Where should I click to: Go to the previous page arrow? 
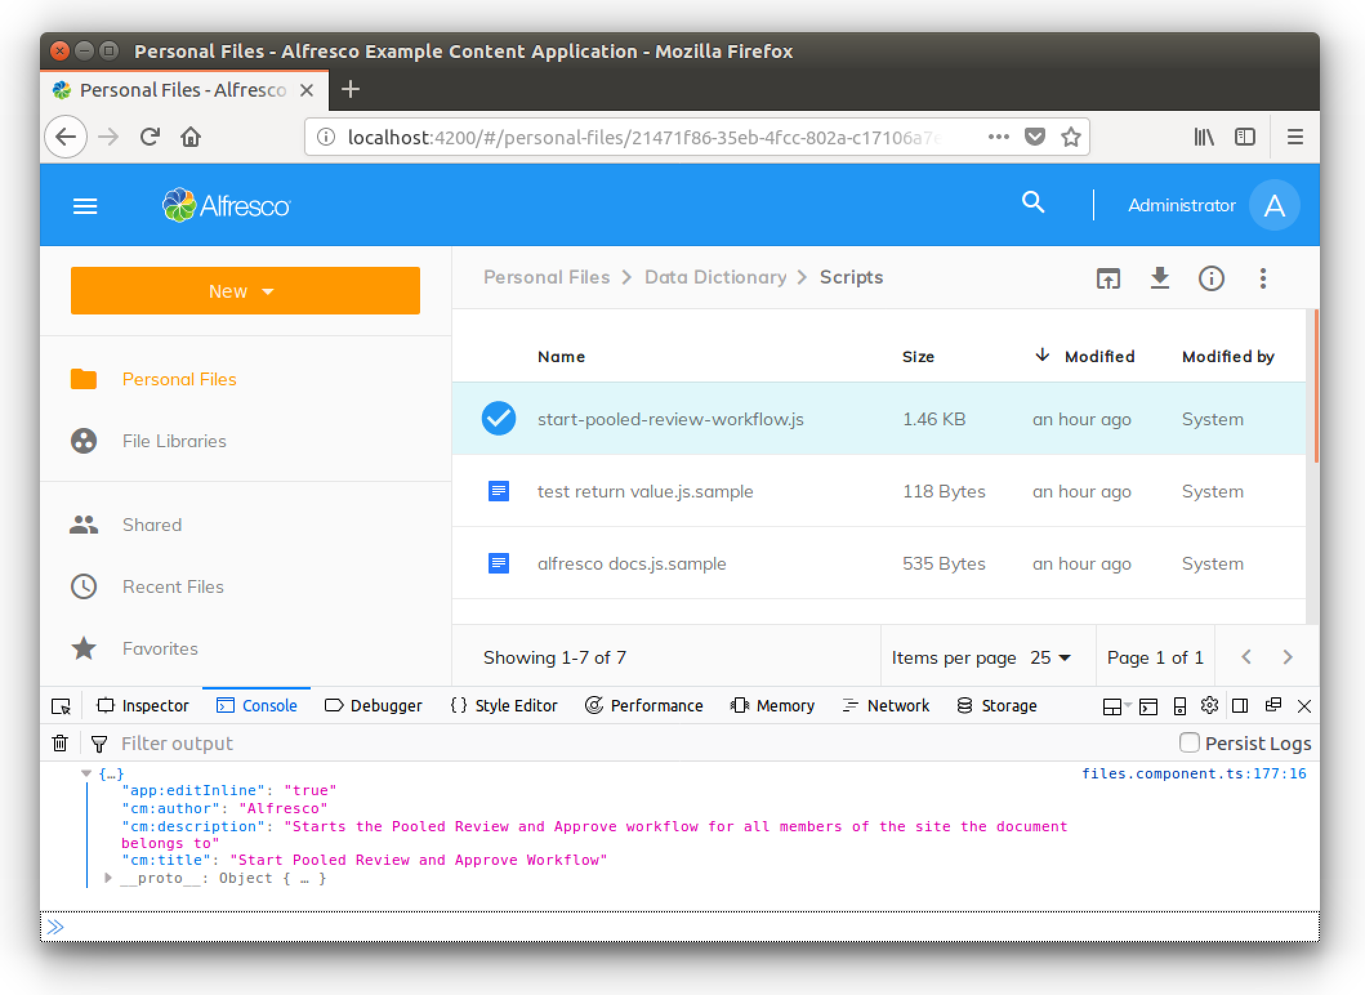point(1246,657)
